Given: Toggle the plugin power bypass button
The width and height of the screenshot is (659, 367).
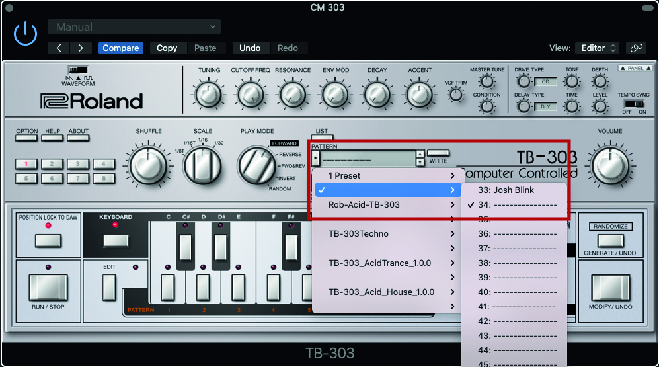Looking at the screenshot, I should [25, 34].
